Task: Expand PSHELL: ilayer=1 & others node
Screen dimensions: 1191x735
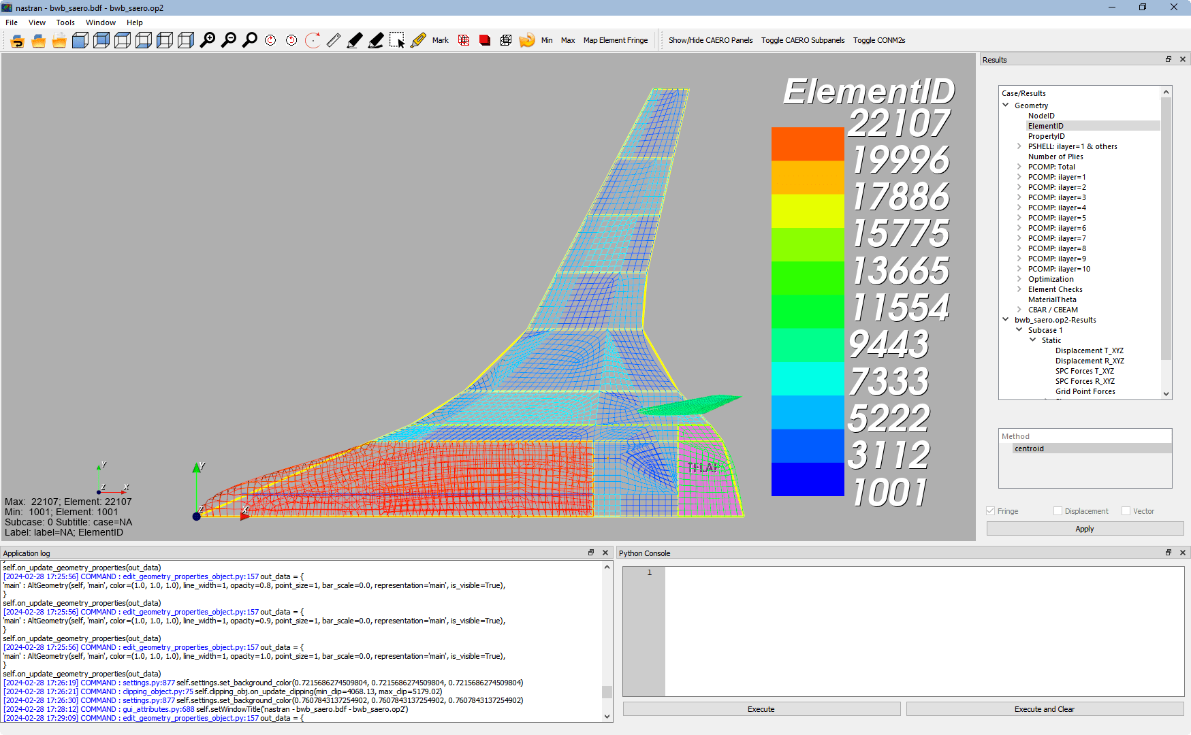Action: coord(1019,146)
